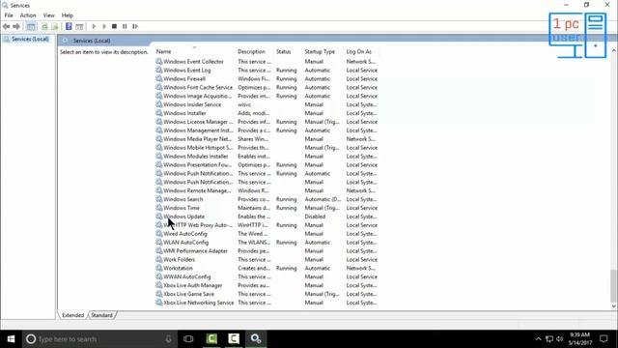The width and height of the screenshot is (618, 348).
Task: Switch to the Extended tab
Action: (x=73, y=315)
